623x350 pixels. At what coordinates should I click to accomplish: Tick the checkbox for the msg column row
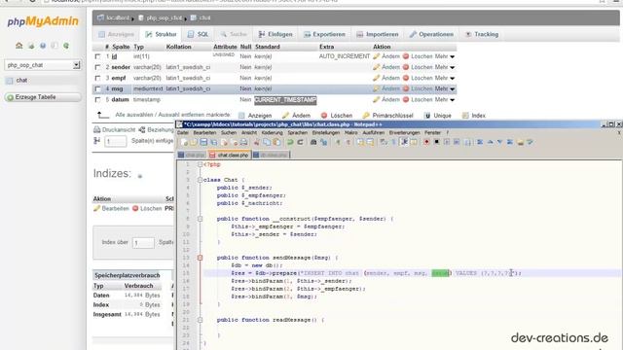(x=97, y=88)
